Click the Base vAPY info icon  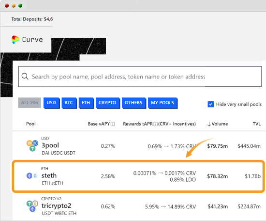[x=113, y=124]
